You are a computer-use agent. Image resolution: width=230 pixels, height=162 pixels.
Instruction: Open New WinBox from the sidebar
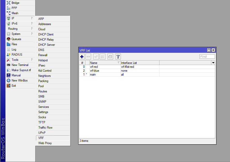[18, 80]
